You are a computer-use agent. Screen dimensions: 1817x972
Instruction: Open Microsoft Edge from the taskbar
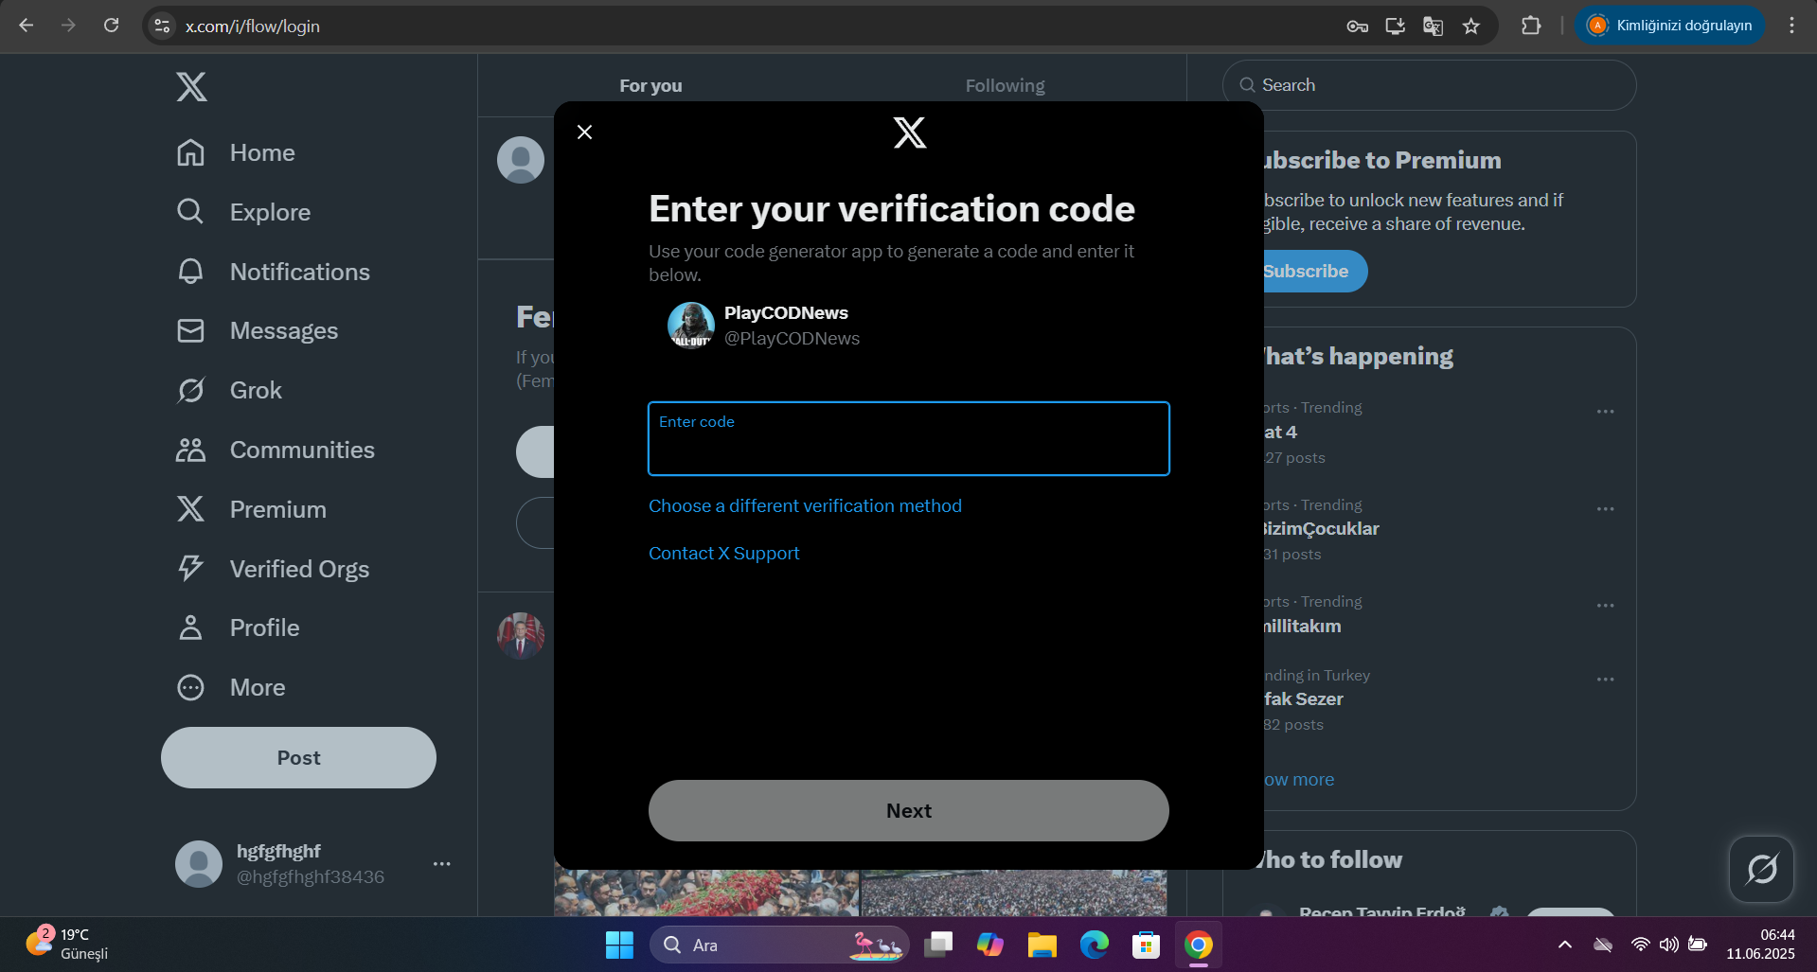[1095, 945]
